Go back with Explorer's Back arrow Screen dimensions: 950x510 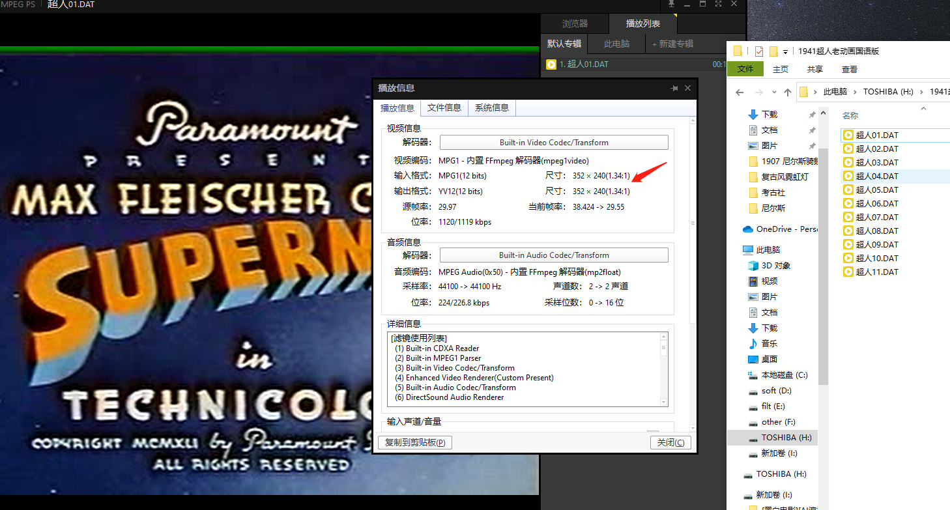[x=740, y=92]
